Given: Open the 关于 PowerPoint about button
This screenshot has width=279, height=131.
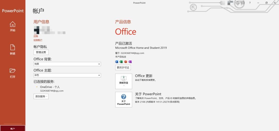Looking at the screenshot, I should click(124, 100).
